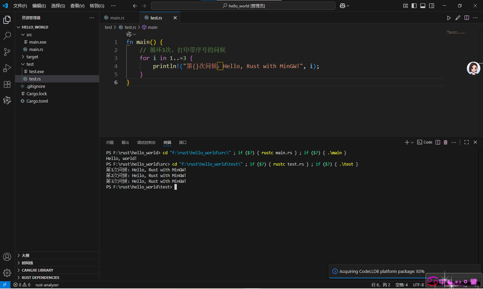The height and width of the screenshot is (289, 483).
Task: Go forward with the right arrow
Action: click(144, 6)
